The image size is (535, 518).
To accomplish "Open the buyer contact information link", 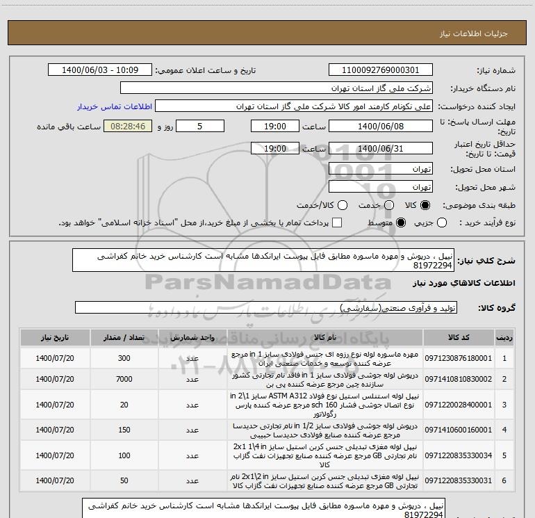I will click(x=115, y=106).
